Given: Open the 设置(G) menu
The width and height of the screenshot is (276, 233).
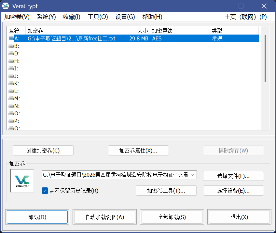Looking at the screenshot, I should click(125, 17).
